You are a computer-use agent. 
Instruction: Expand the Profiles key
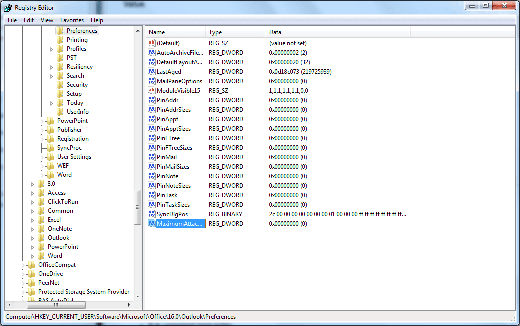52,49
